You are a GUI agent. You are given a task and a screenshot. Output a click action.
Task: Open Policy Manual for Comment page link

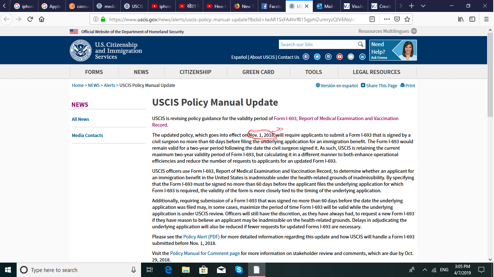[205, 253]
